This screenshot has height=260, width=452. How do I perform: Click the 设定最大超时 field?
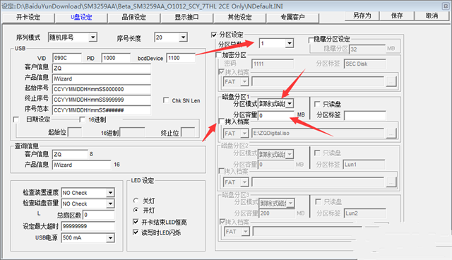pos(88,226)
